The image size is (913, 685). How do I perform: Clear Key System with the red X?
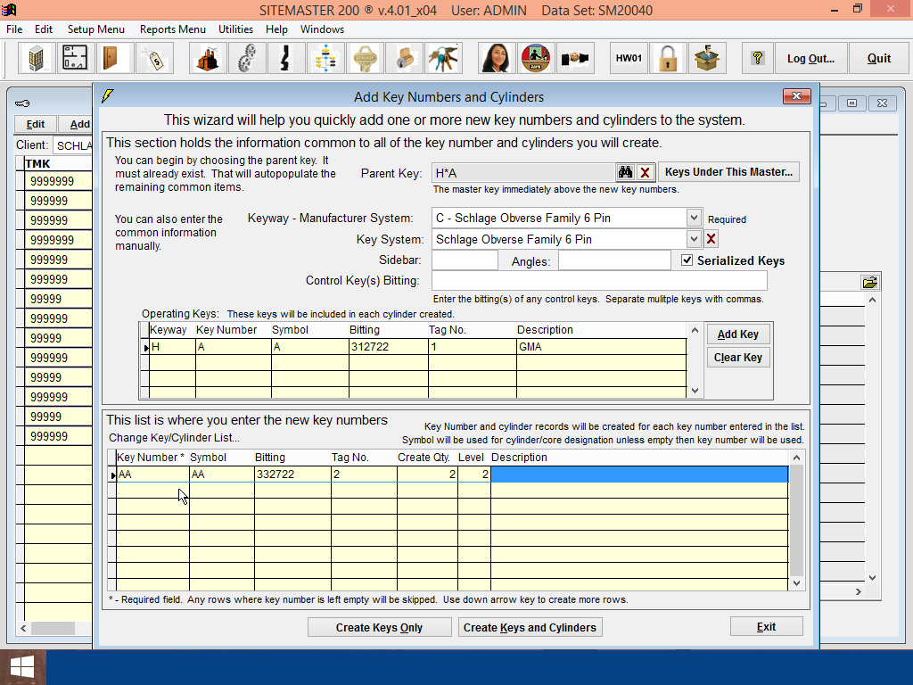click(x=711, y=239)
